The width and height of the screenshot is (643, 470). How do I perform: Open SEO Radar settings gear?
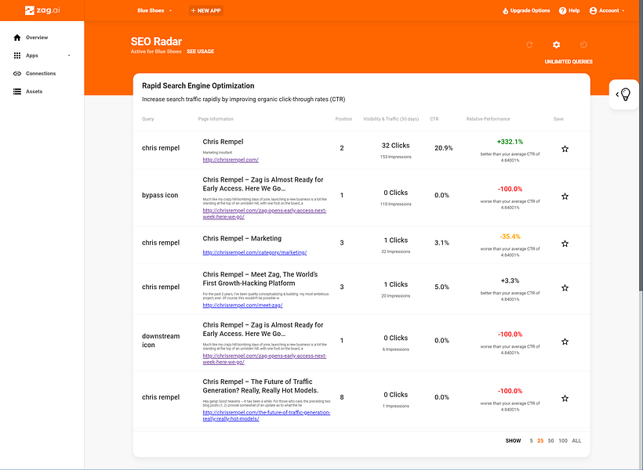point(557,45)
